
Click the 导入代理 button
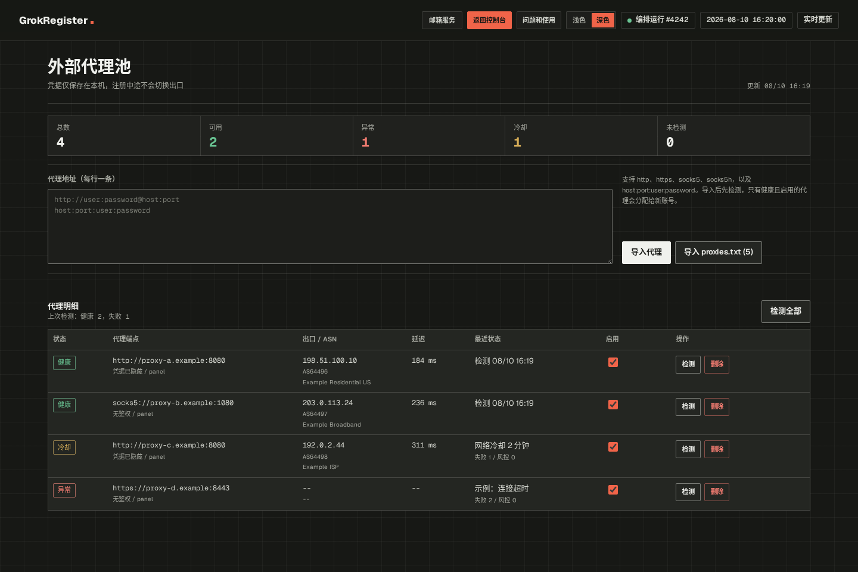point(646,253)
